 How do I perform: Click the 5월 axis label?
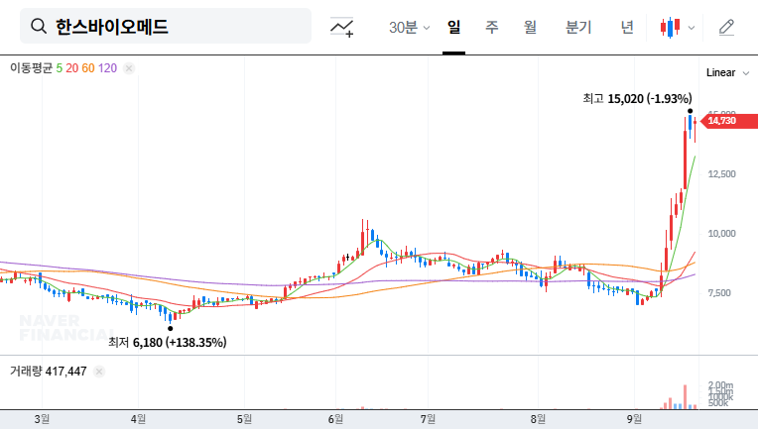point(244,419)
